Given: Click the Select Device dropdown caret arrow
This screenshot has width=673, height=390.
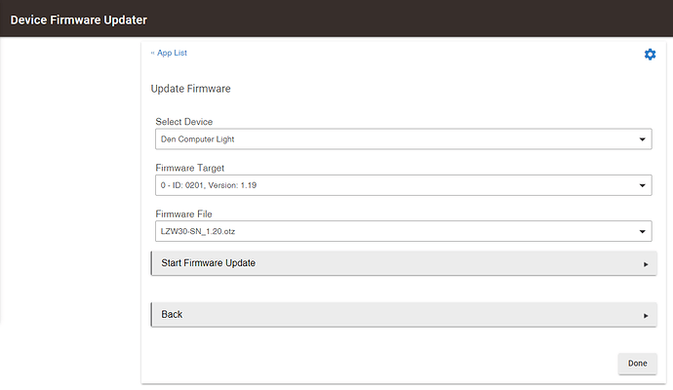Looking at the screenshot, I should click(x=643, y=139).
